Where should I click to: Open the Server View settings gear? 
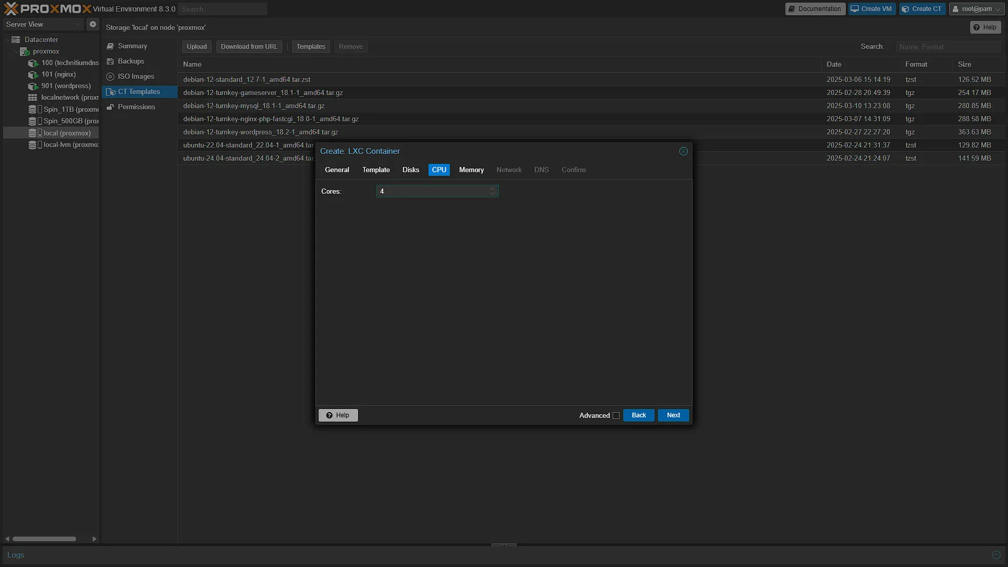93,24
